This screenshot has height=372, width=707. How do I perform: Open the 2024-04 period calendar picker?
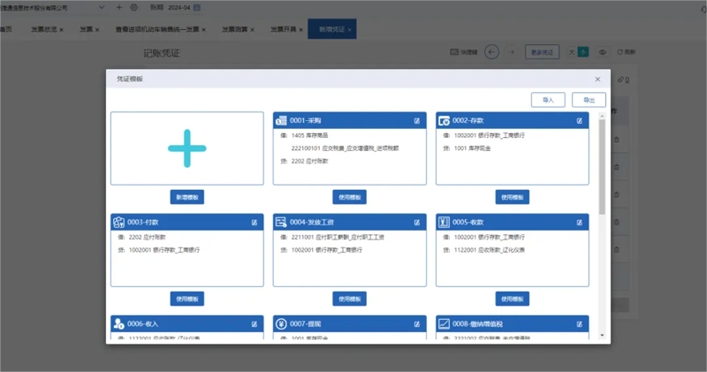click(196, 8)
